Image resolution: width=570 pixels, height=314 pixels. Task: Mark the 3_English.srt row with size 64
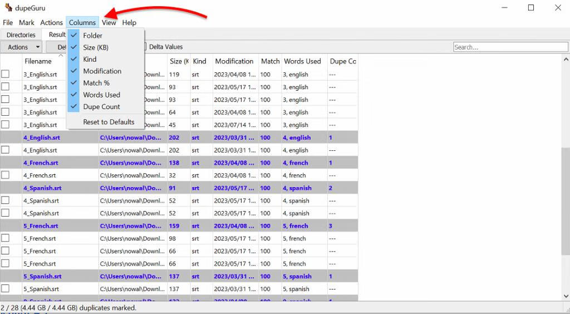pyautogui.click(x=5, y=112)
